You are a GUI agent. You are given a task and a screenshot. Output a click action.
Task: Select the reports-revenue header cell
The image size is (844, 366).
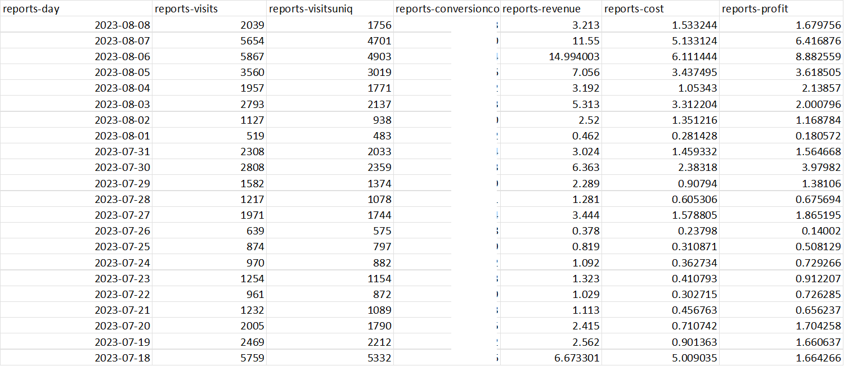coord(550,9)
